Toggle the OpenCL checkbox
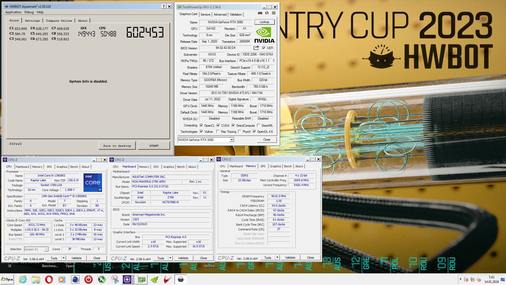Screen dimensions: 506x285 201,126
